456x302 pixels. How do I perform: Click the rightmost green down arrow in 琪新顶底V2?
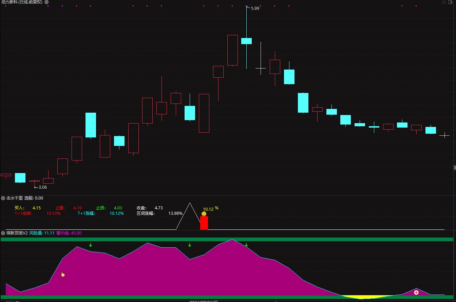click(246, 245)
